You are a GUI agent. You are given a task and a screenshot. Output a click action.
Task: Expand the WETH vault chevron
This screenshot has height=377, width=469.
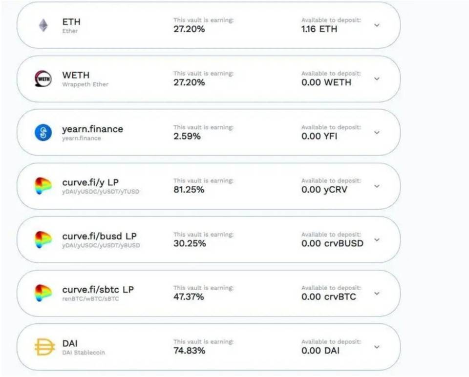click(x=377, y=79)
